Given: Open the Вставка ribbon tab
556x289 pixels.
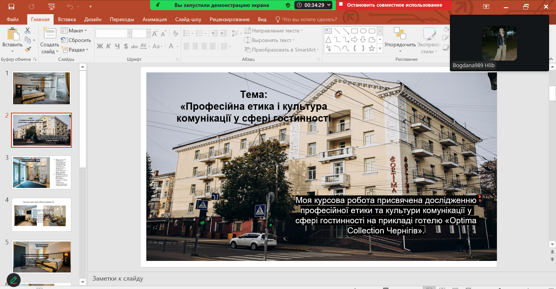Looking at the screenshot, I should [x=67, y=19].
